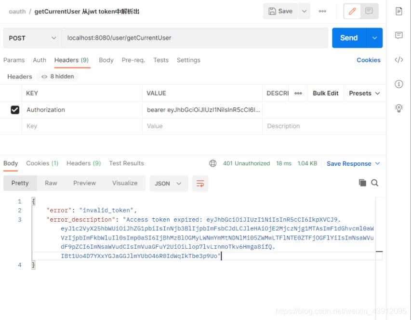411x320 pixels.
Task: Switch to comment mode icon in header
Action: (x=369, y=11)
